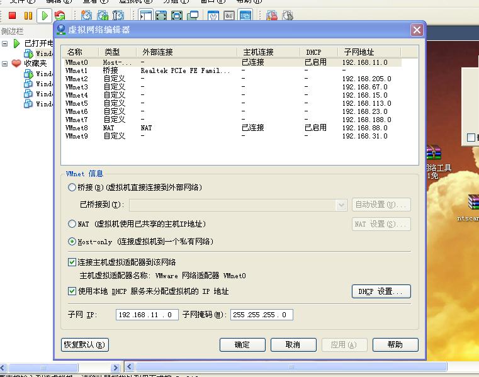
Task: Click the Unity mode toolbar icon
Action: (193, 16)
